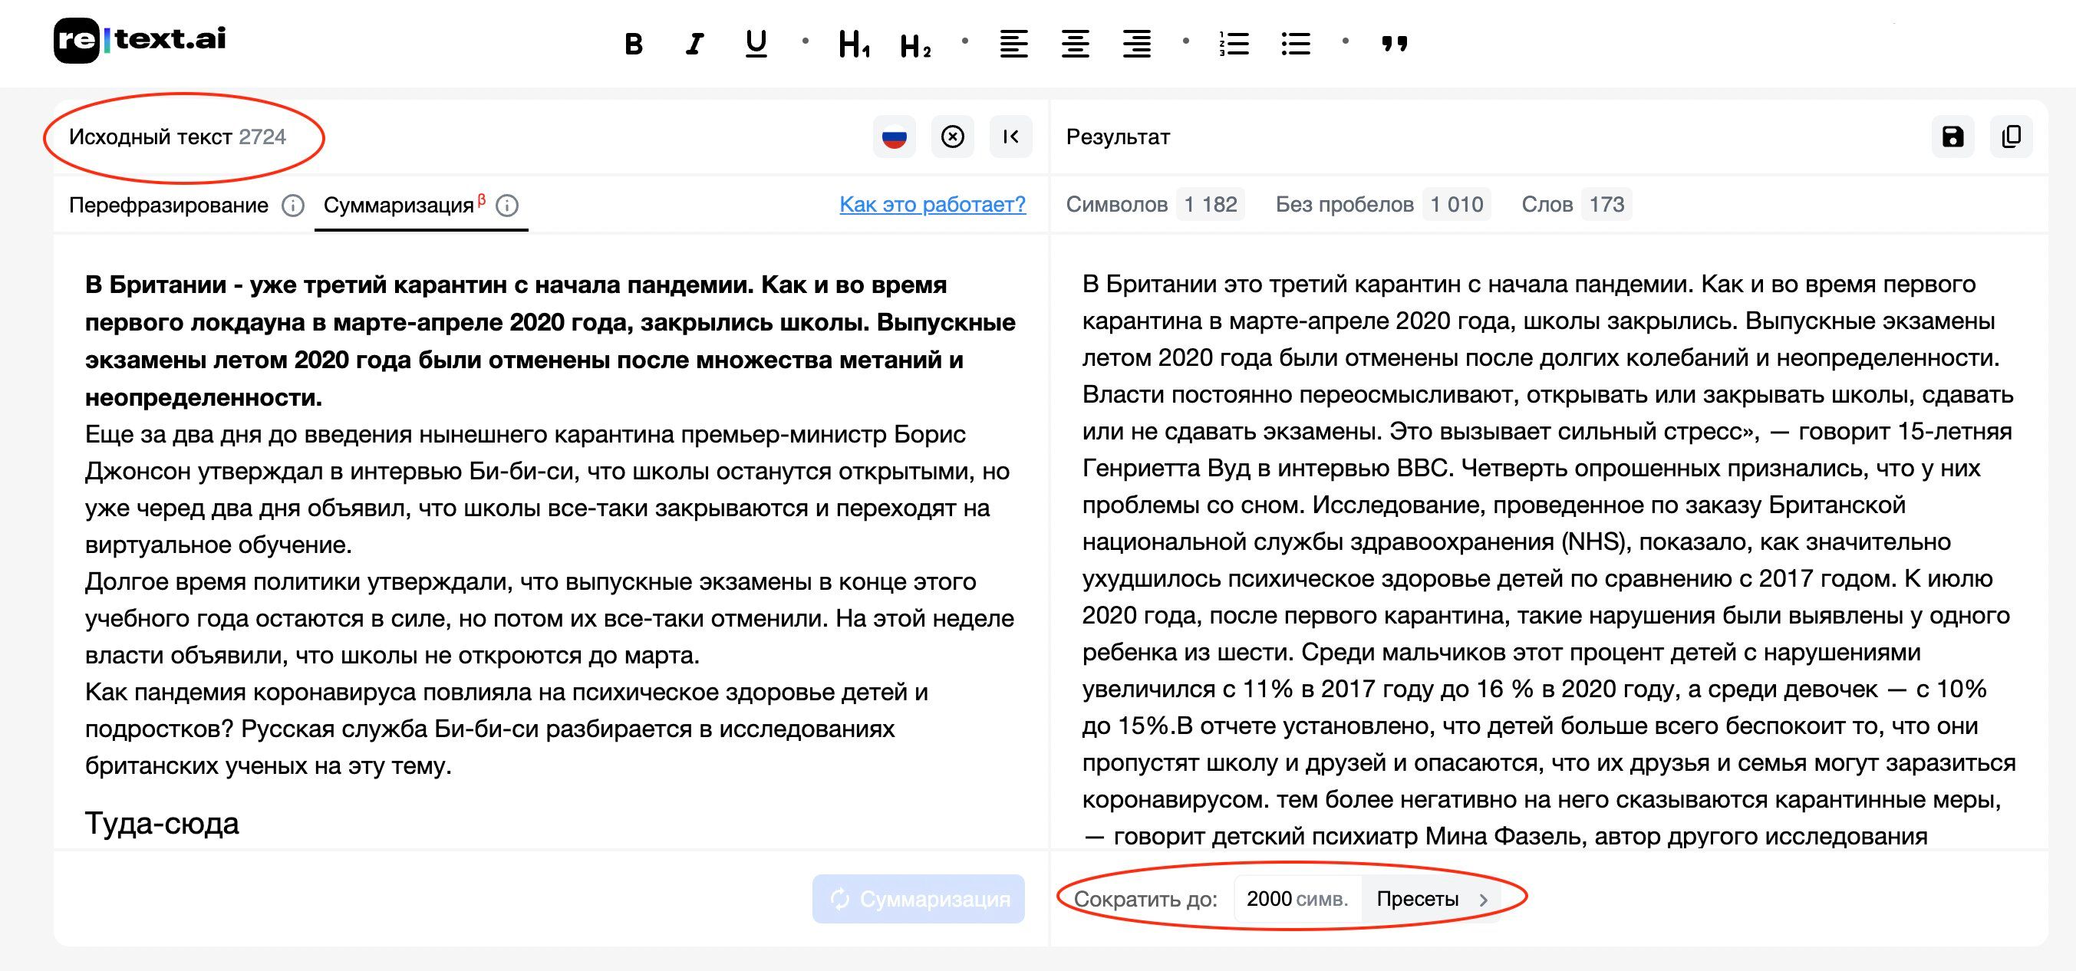Clear the source text field
Viewport: 2076px width, 971px height.
[x=954, y=137]
